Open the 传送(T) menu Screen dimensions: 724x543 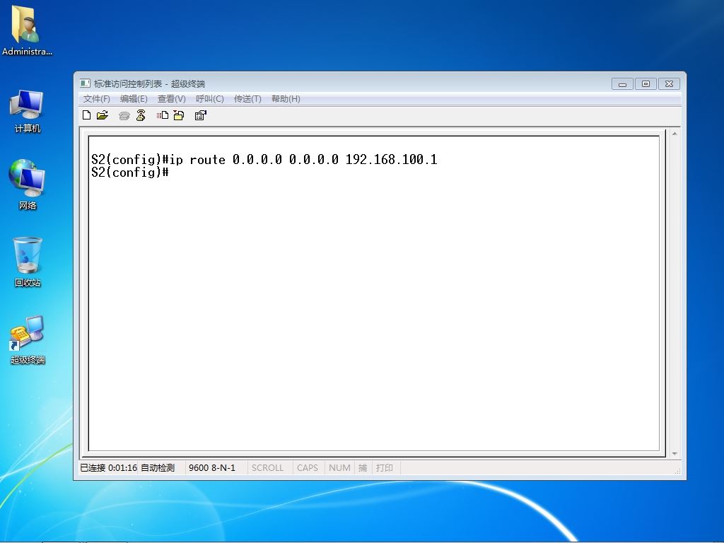coord(247,99)
